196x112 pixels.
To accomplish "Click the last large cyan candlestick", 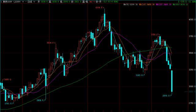I will pos(172,81).
